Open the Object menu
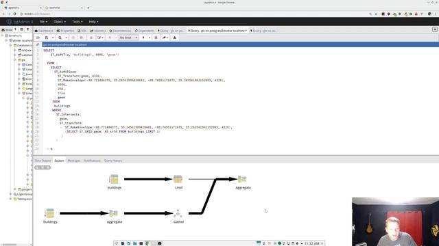This screenshot has height=246, width=439. tap(60, 21)
